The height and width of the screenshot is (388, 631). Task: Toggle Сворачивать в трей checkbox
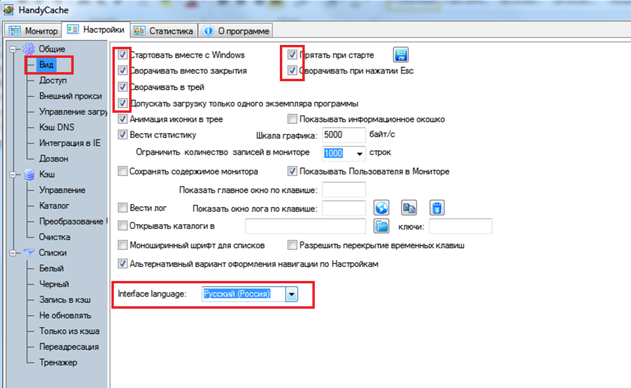pos(122,87)
